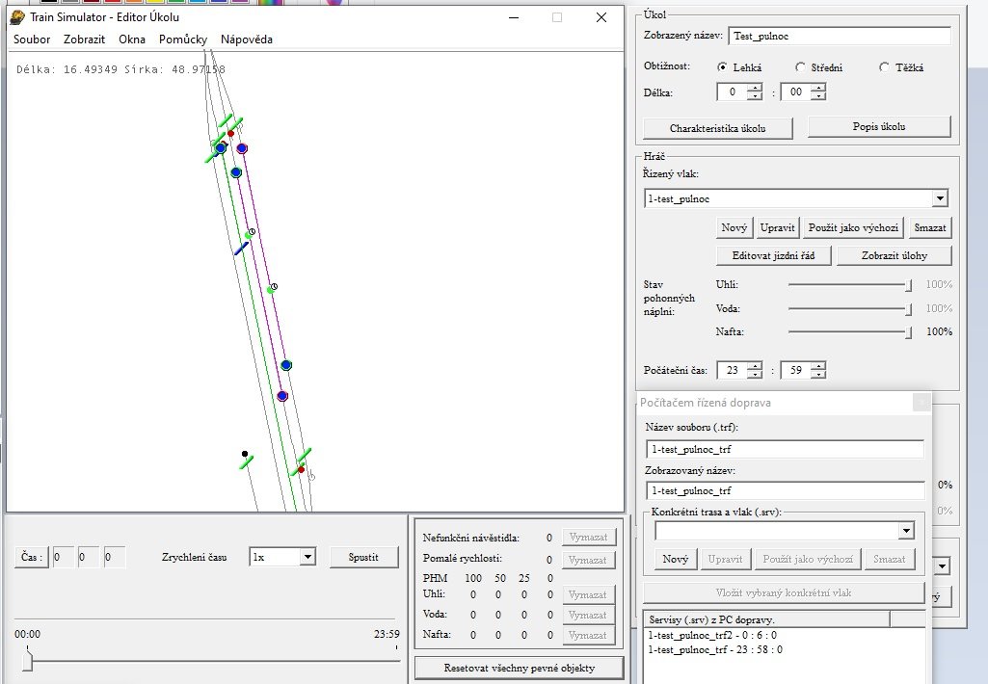This screenshot has height=684, width=988.
Task: Increase the Délka hours spinner value
Action: [x=755, y=88]
